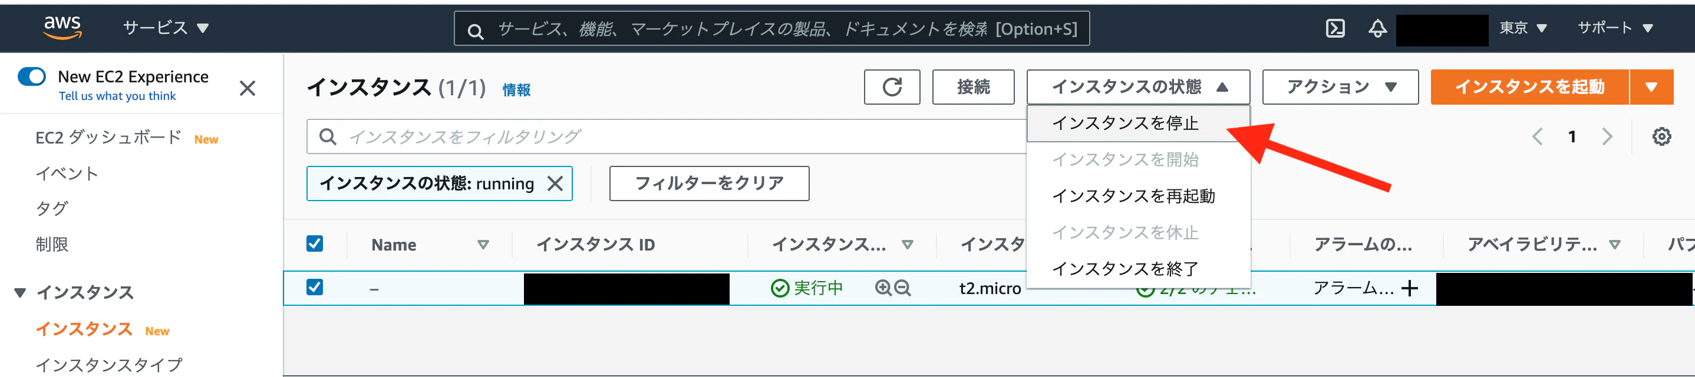Image resolution: width=1695 pixels, height=377 pixels.
Task: Open table preferences gear icon
Action: tap(1661, 136)
